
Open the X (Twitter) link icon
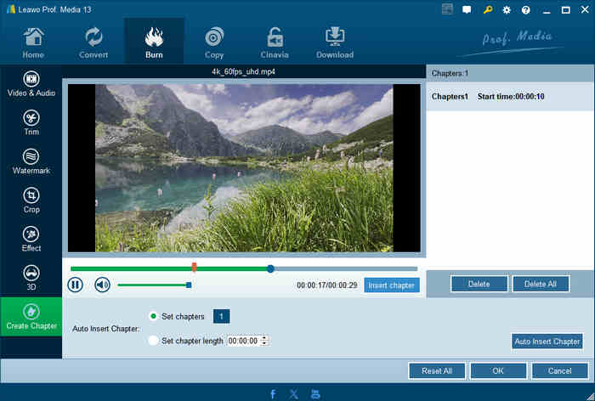pos(294,394)
